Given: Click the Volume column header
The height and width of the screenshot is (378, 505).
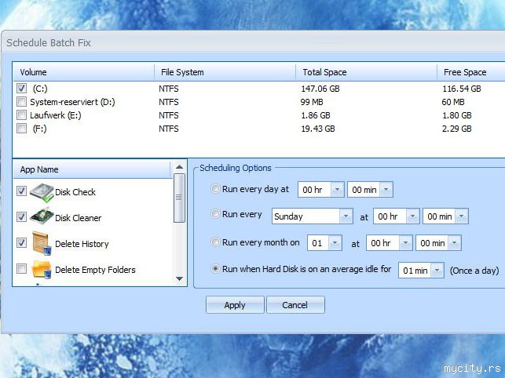Looking at the screenshot, I should 84,72.
